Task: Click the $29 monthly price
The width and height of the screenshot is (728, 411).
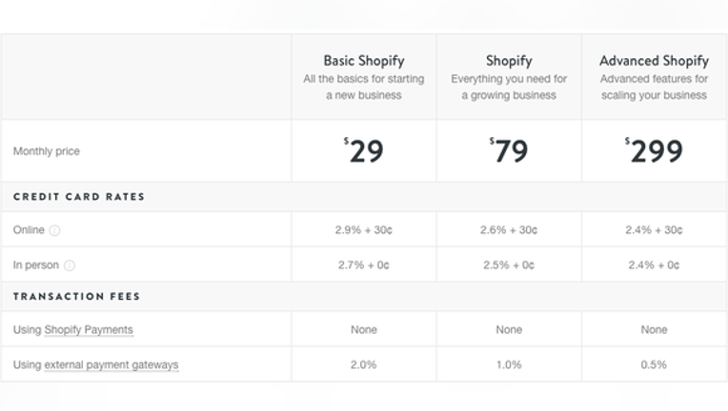Action: (364, 150)
